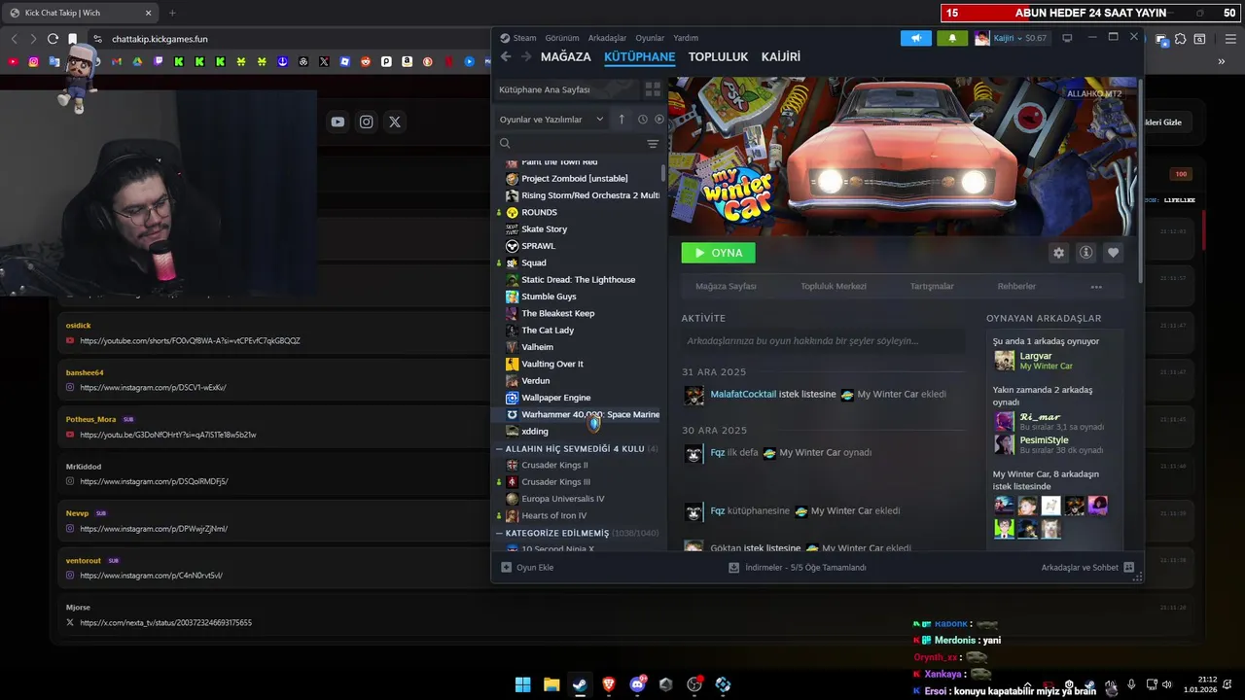Open the Reddit bookmark in browser

pyautogui.click(x=366, y=61)
